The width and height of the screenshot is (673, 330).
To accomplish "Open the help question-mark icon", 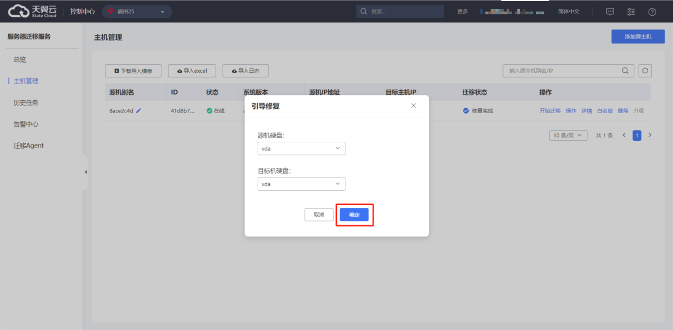I will 652,12.
